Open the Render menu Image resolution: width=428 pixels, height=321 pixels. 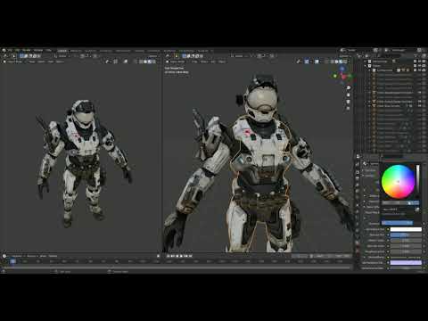click(x=27, y=50)
